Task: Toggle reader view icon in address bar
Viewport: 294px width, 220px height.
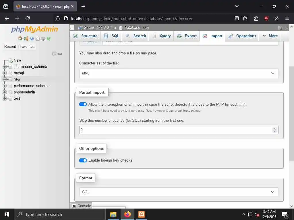Action: tap(237, 18)
